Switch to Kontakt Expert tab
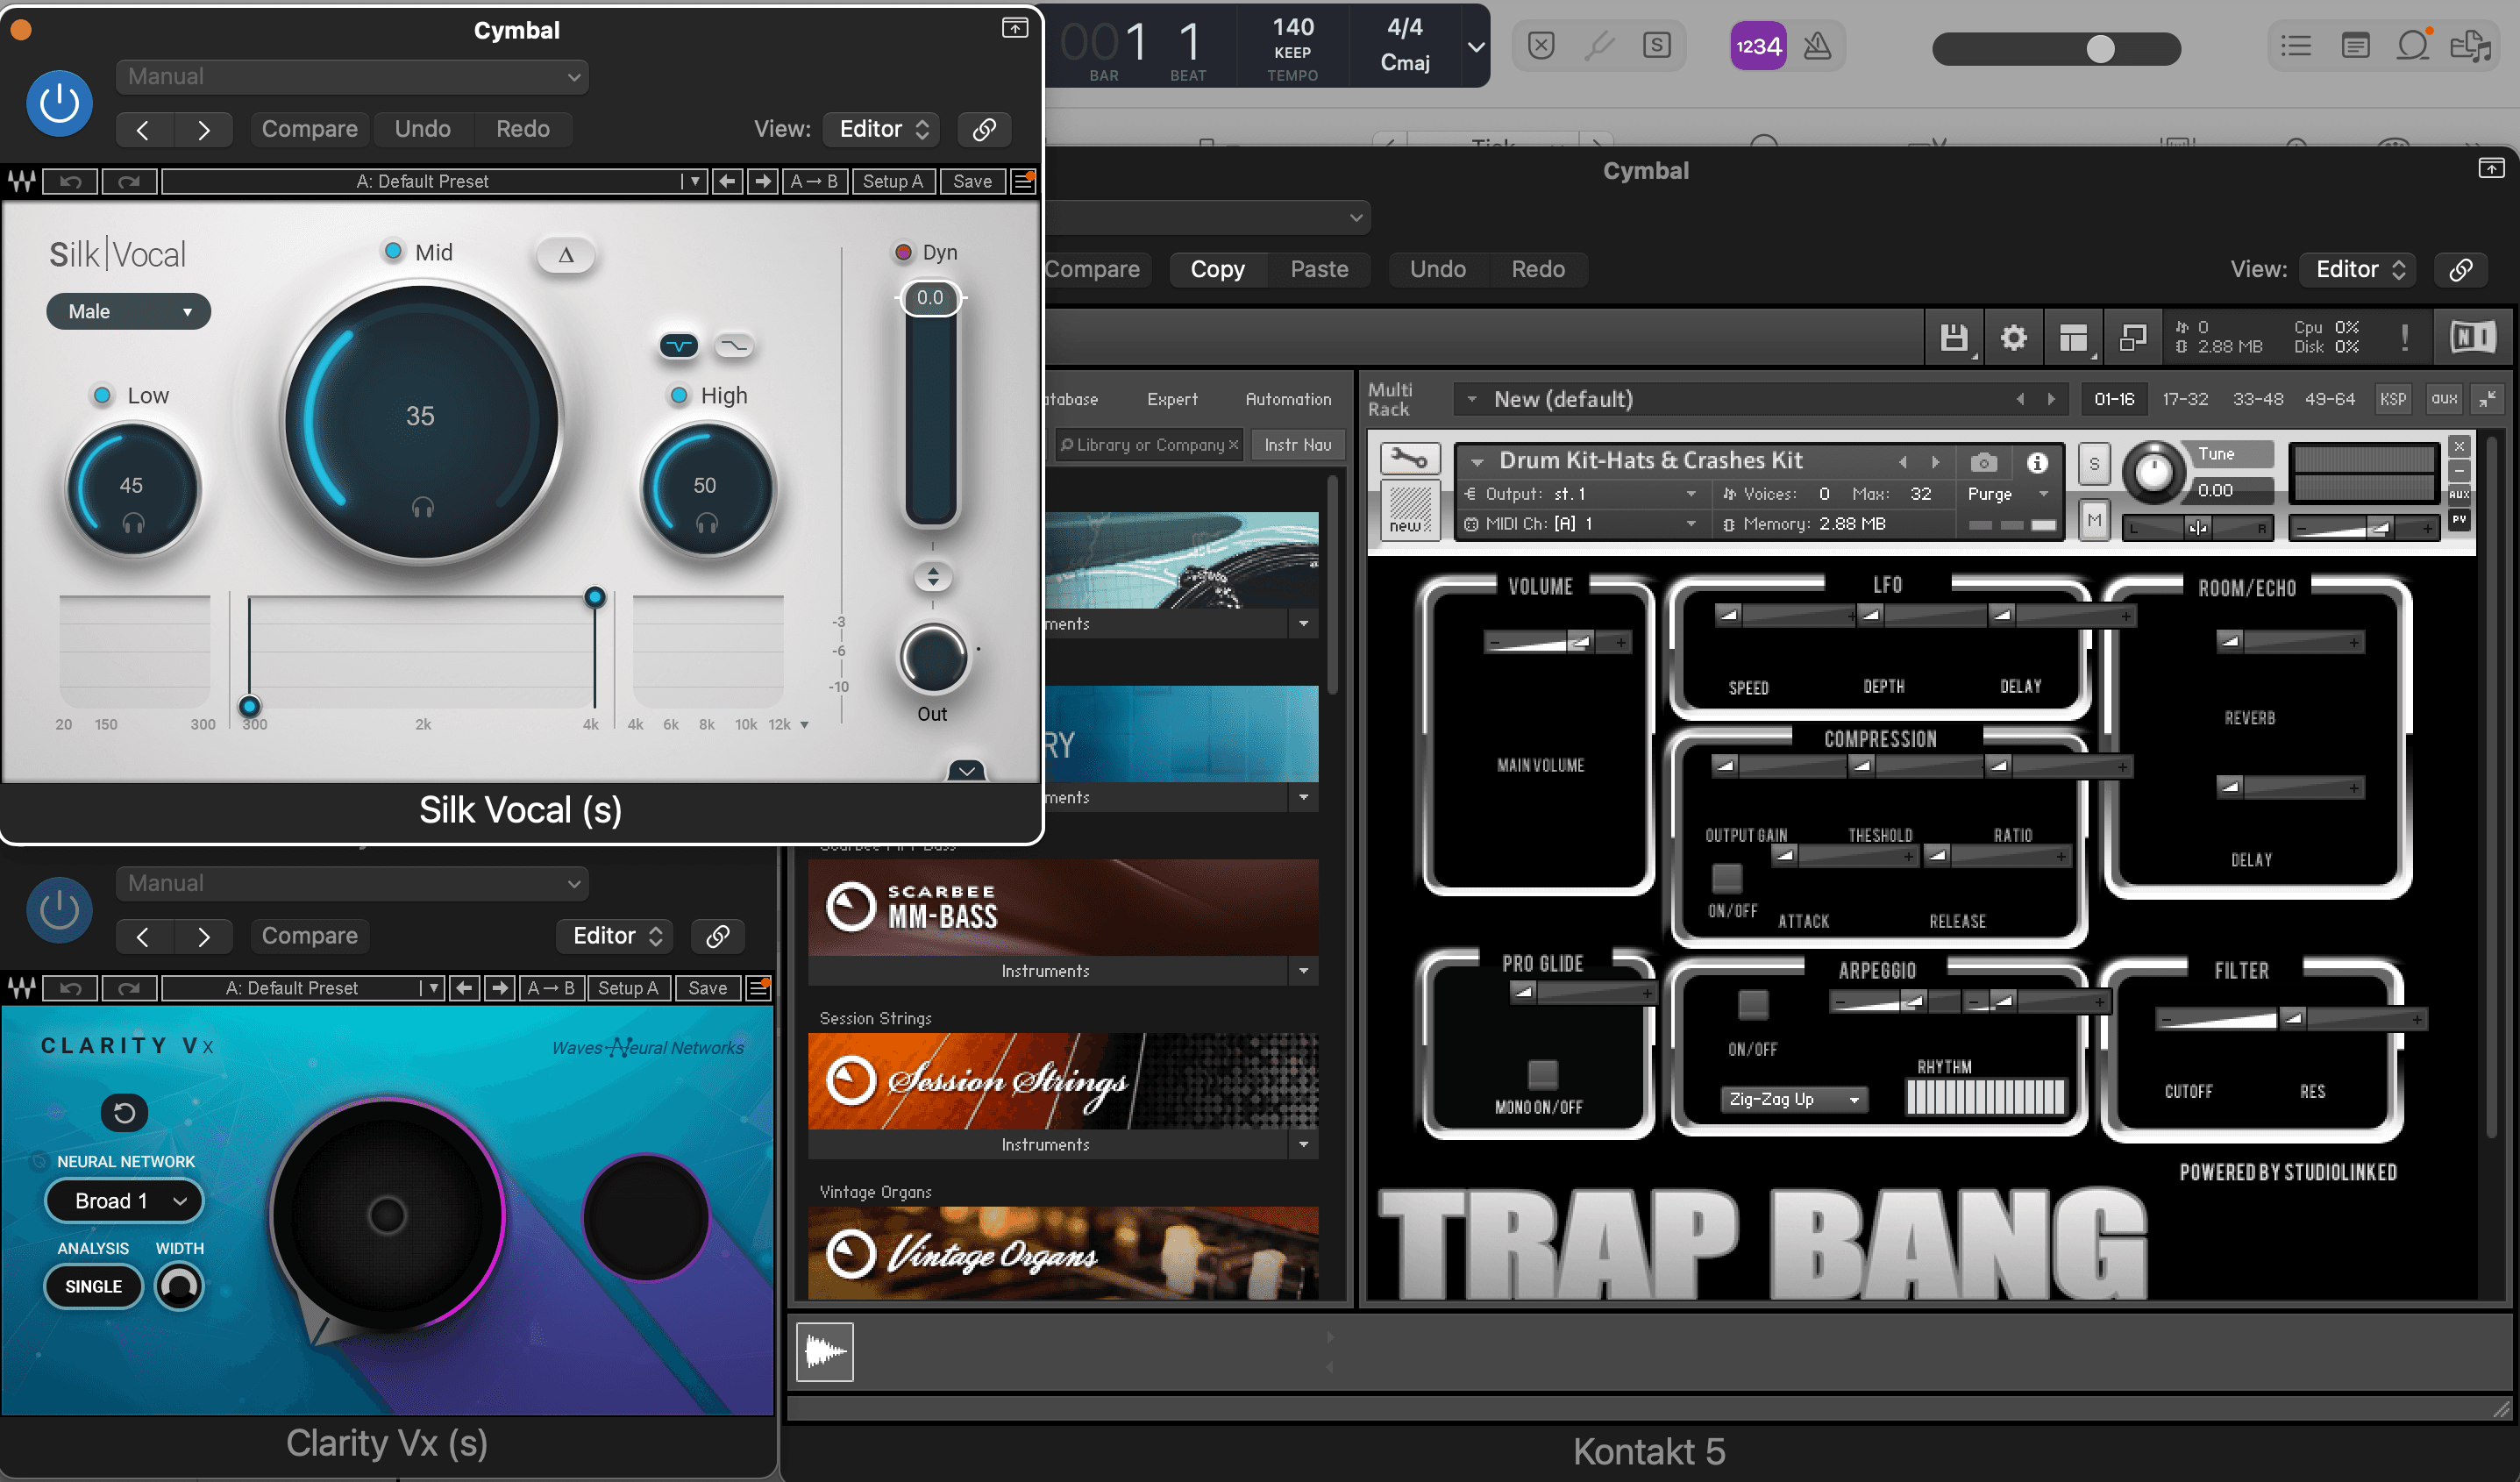 click(1172, 399)
